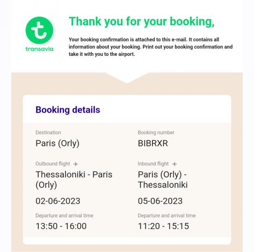
Task: Select the Thank you for your booking heading
Action: [142, 21]
